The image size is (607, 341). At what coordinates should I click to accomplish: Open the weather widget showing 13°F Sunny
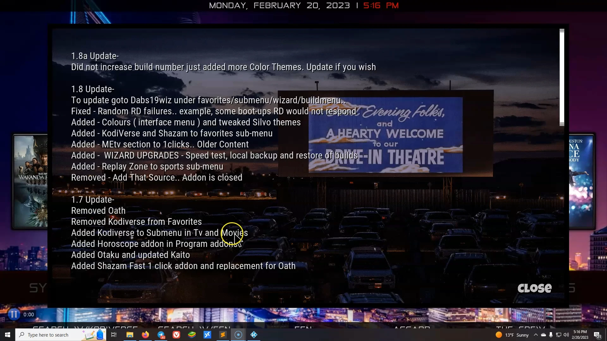click(x=512, y=335)
